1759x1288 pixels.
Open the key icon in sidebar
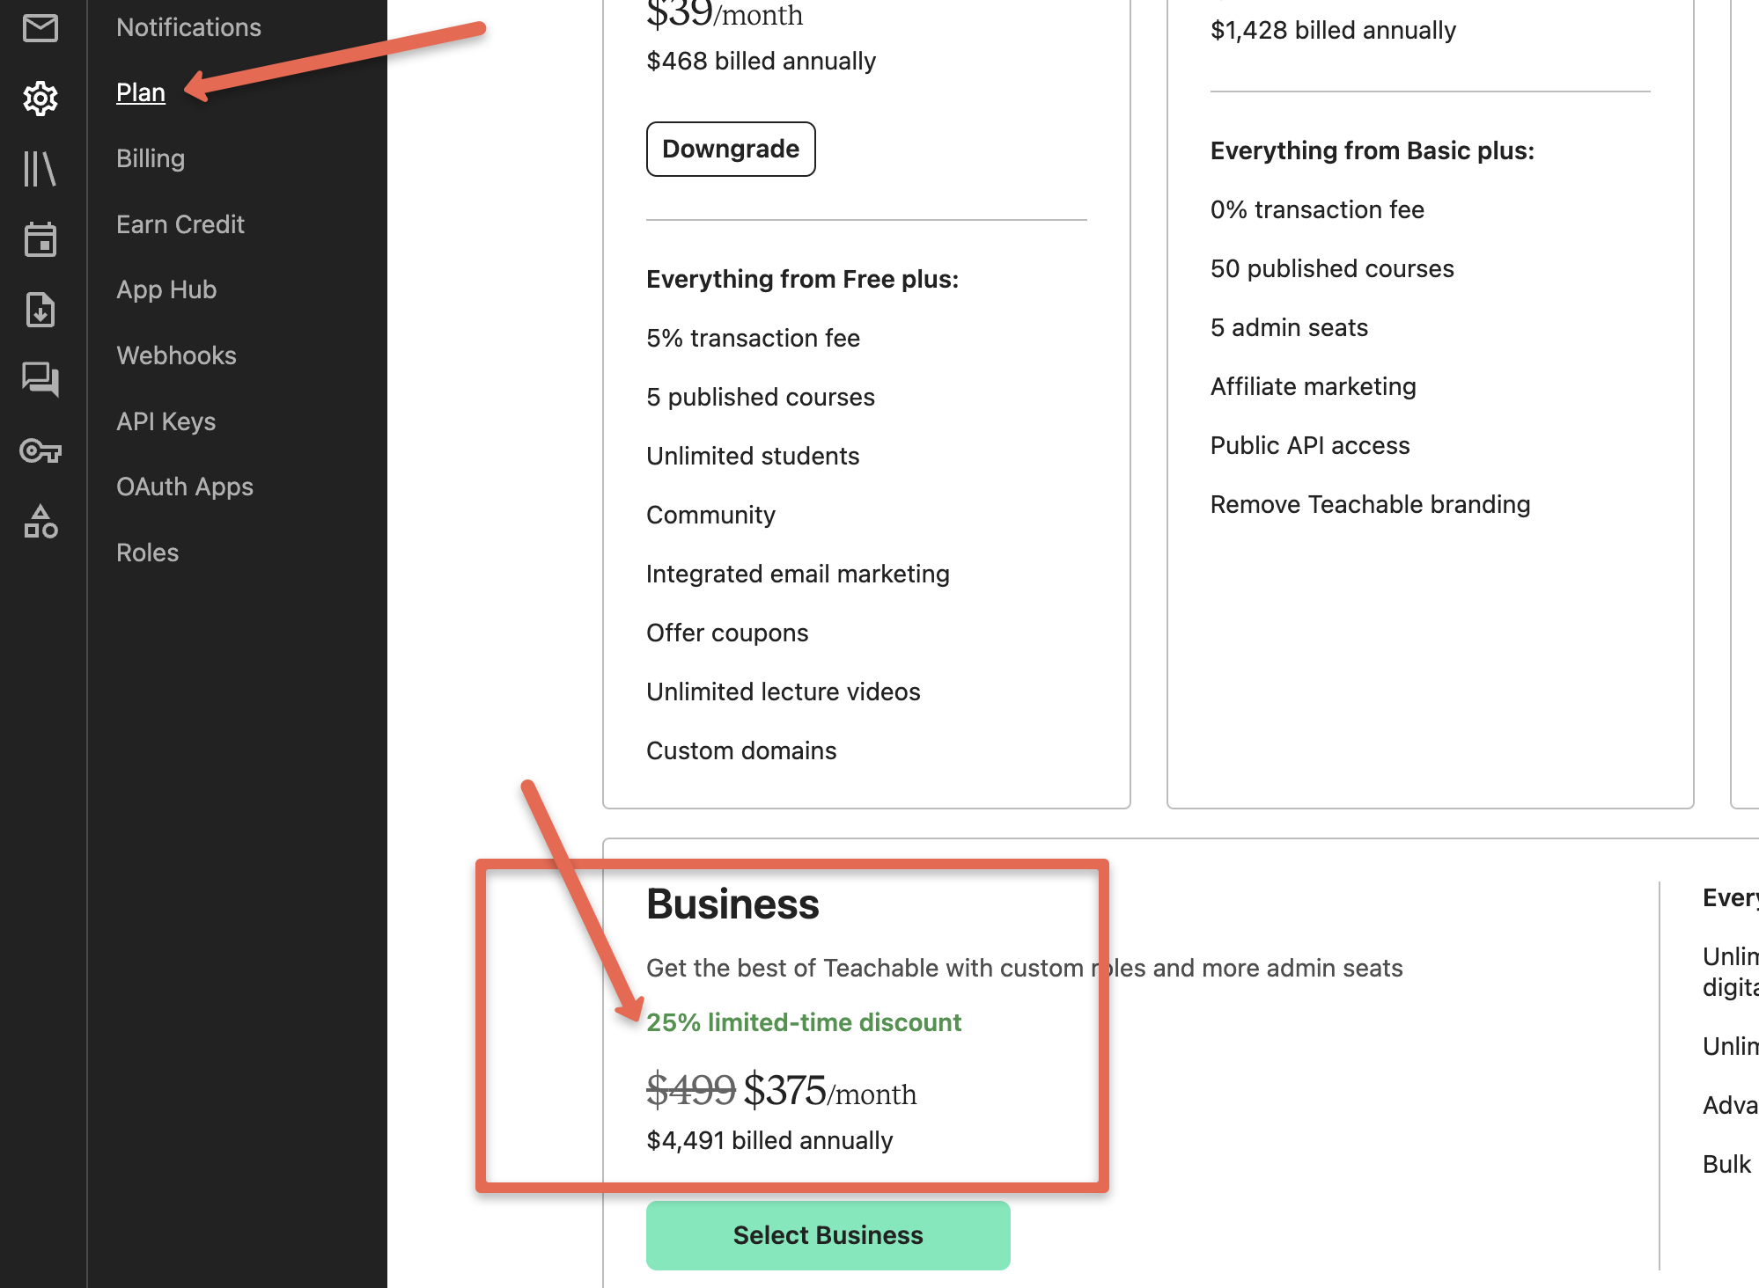[40, 451]
